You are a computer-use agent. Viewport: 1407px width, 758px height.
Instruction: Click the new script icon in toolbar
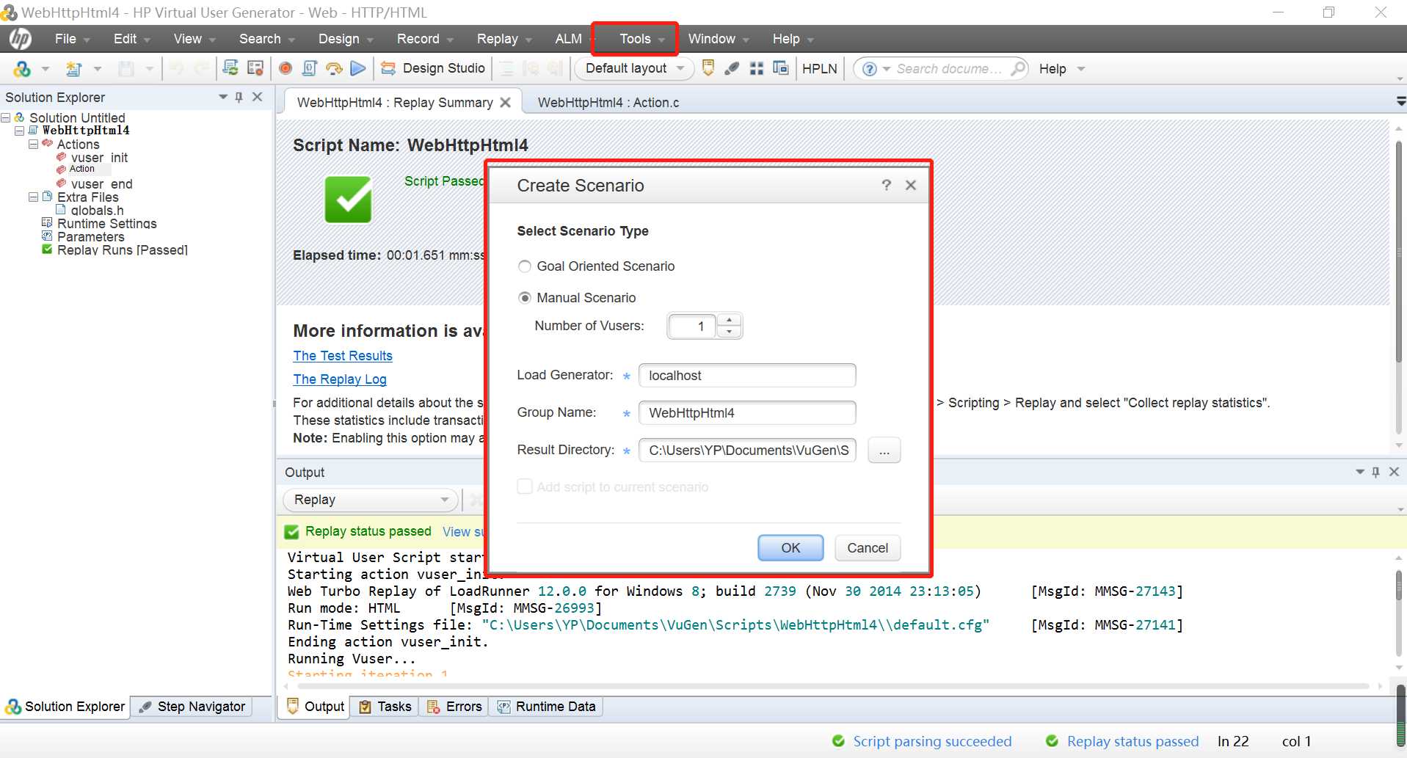coord(73,69)
